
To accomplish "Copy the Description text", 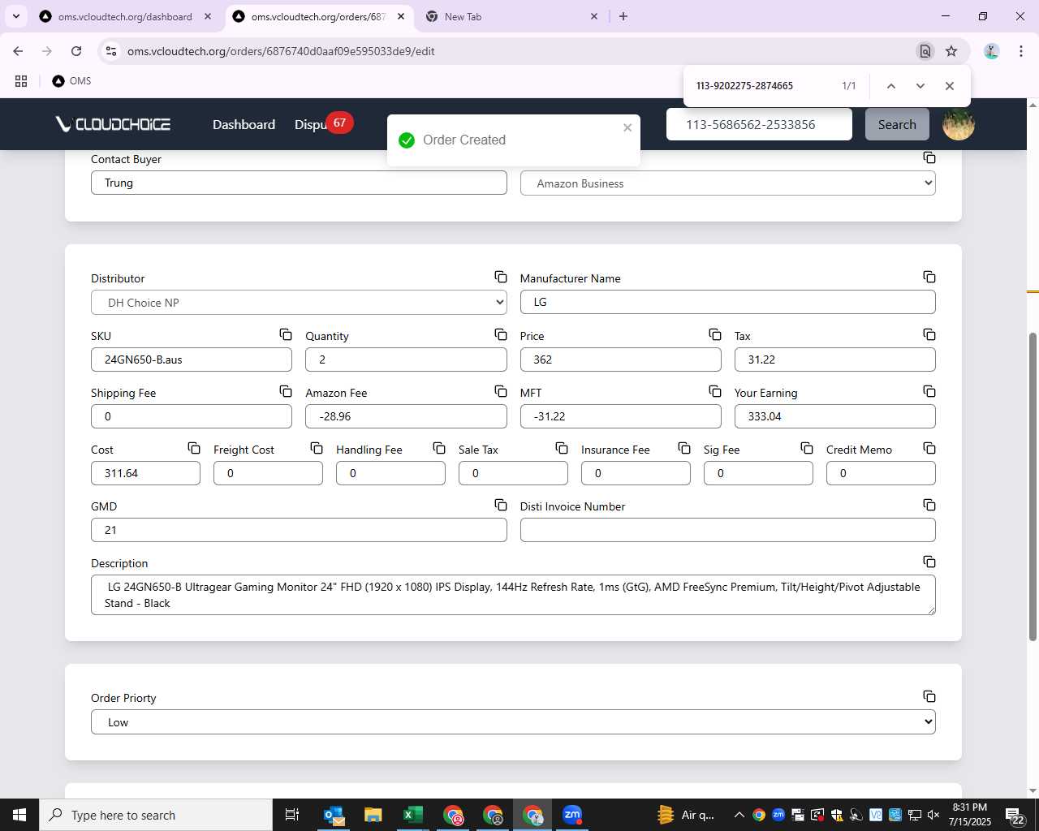I will coord(929,562).
